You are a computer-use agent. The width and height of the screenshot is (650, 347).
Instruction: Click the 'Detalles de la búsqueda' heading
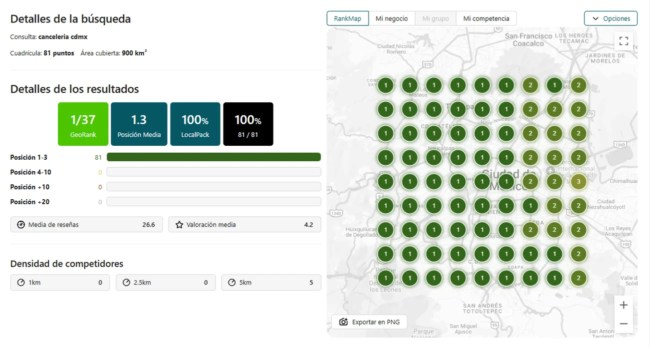tap(70, 19)
